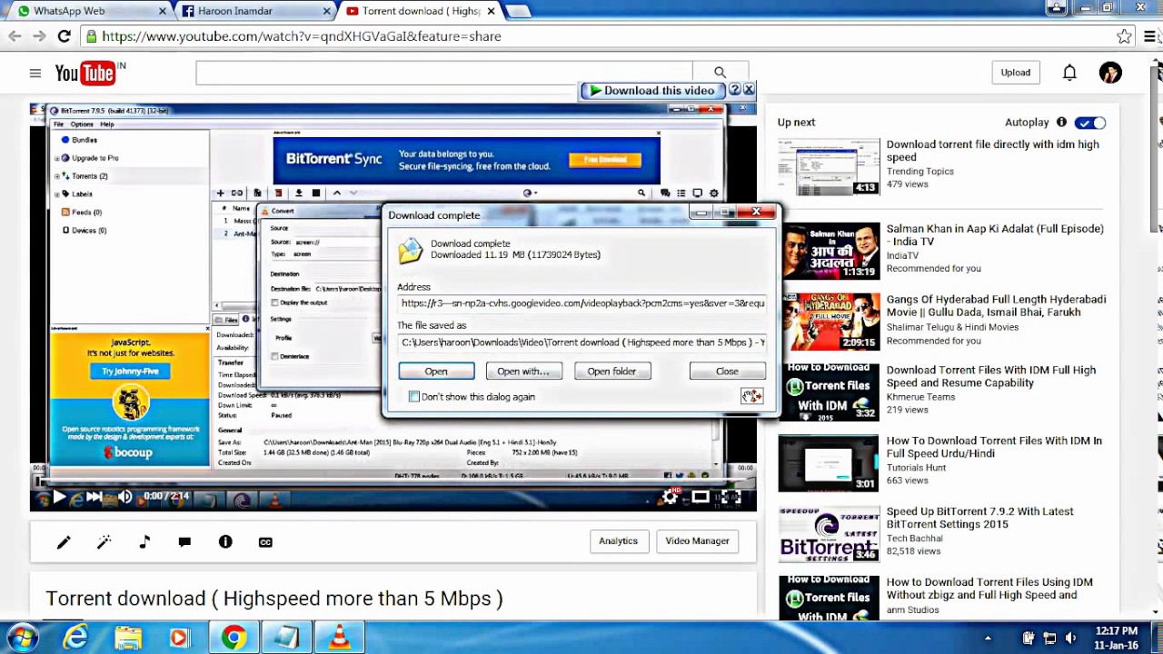Open the Cards info circle icon
The width and height of the screenshot is (1163, 654).
point(225,542)
